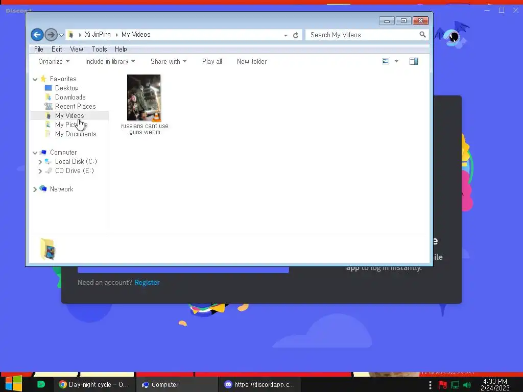The image size is (523, 392).
Task: Open the Help menu
Action: [121, 50]
